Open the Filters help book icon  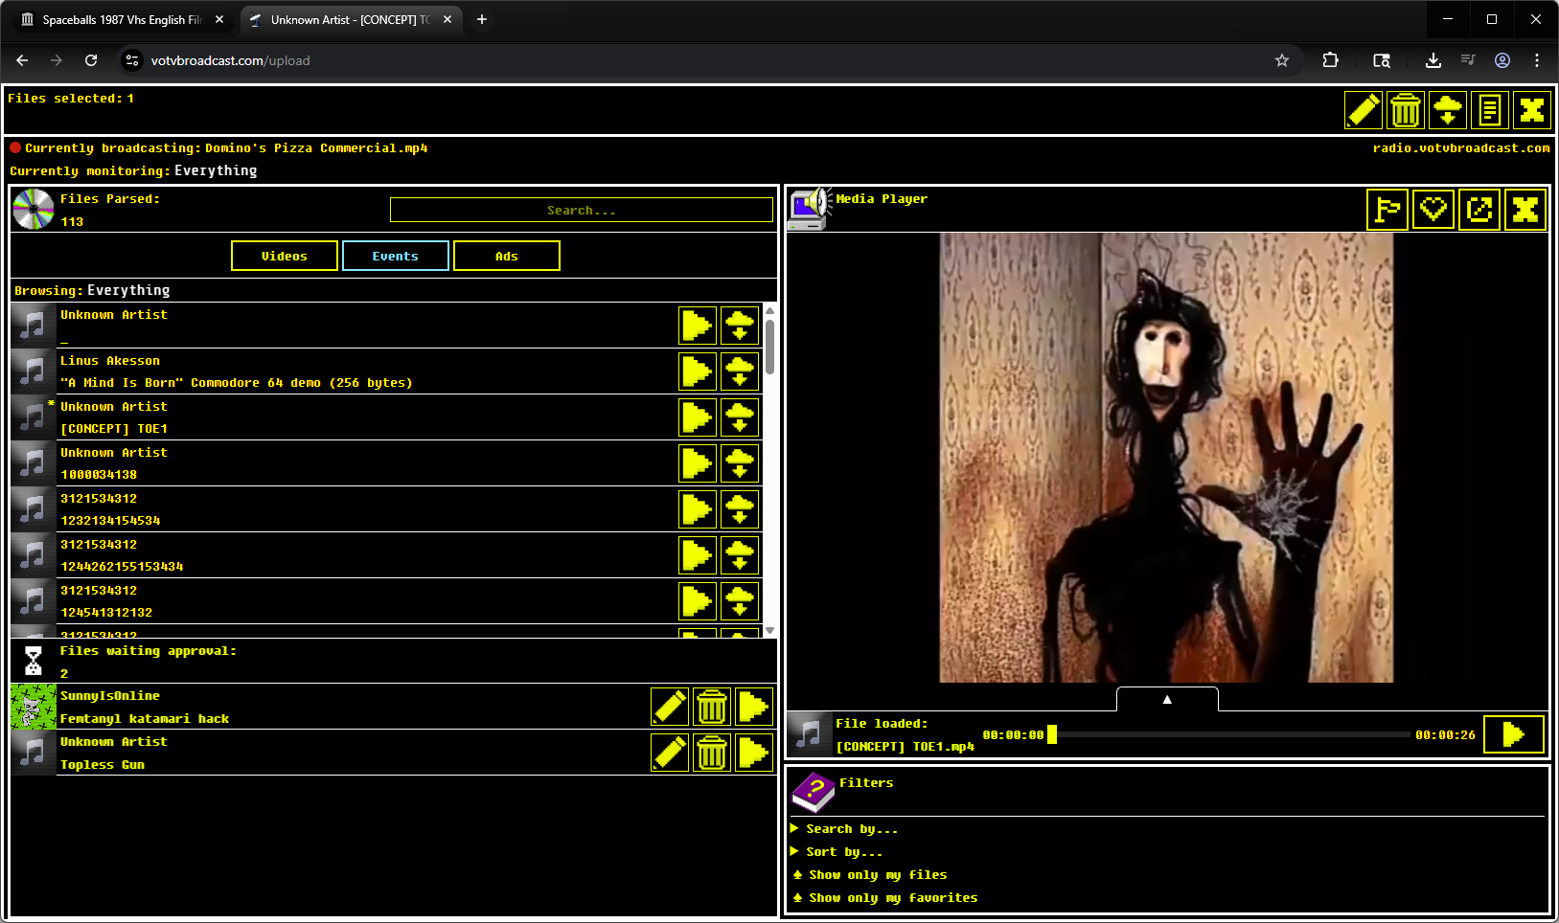pyautogui.click(x=814, y=792)
